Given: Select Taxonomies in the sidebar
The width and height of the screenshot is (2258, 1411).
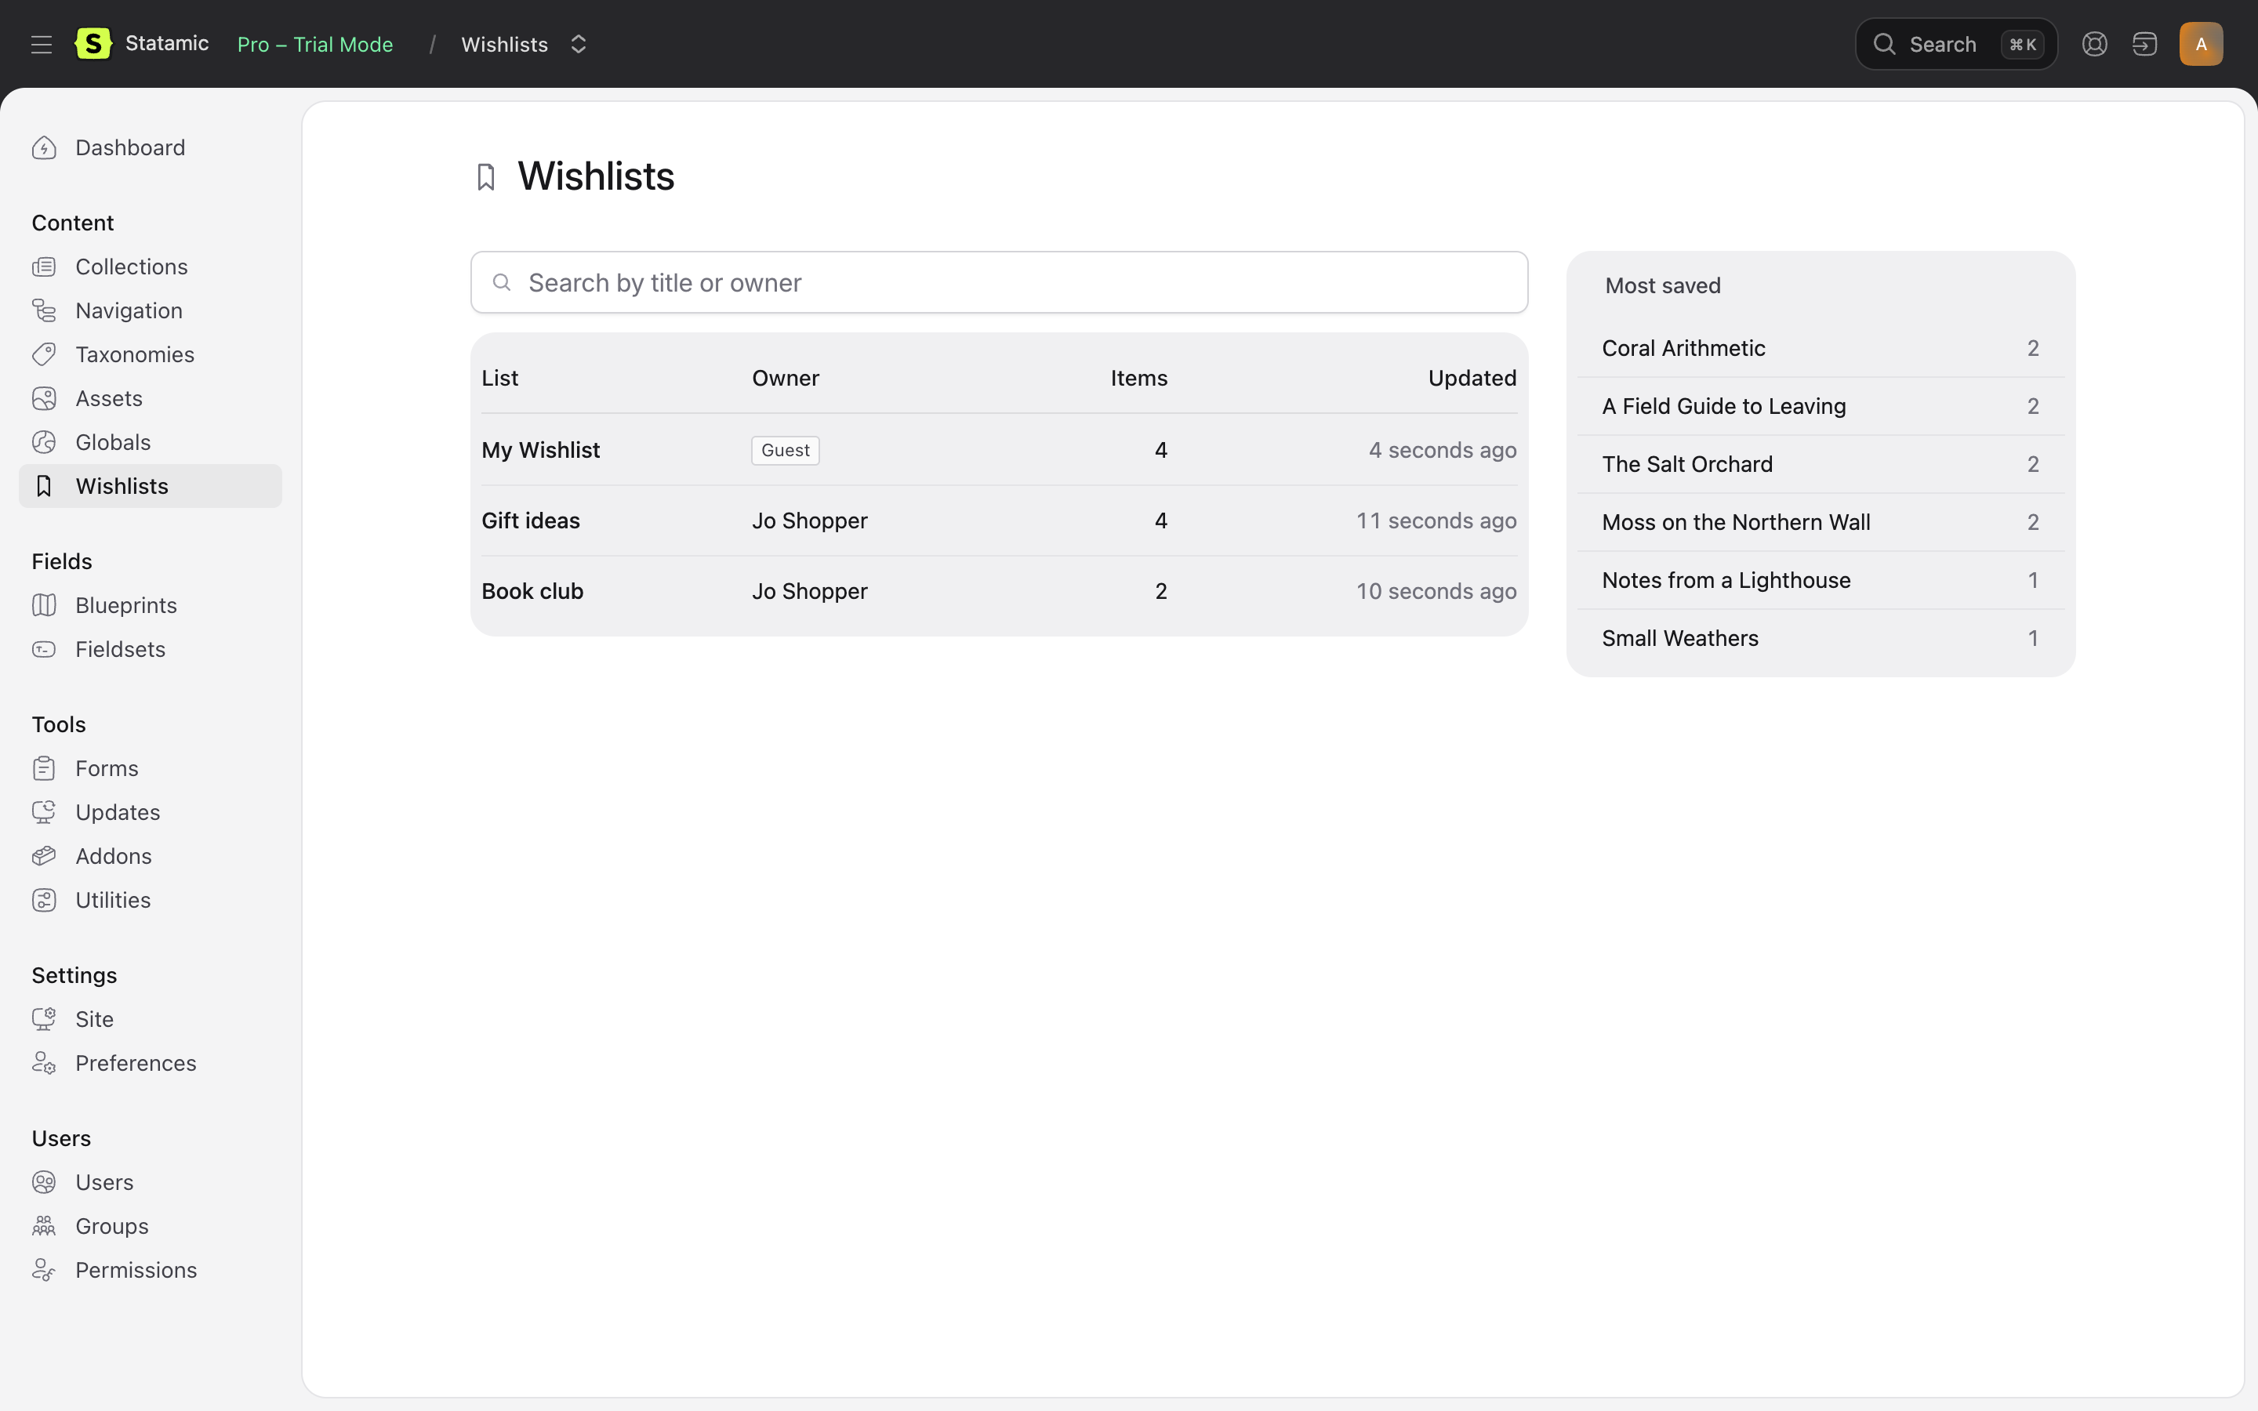Looking at the screenshot, I should point(151,354).
